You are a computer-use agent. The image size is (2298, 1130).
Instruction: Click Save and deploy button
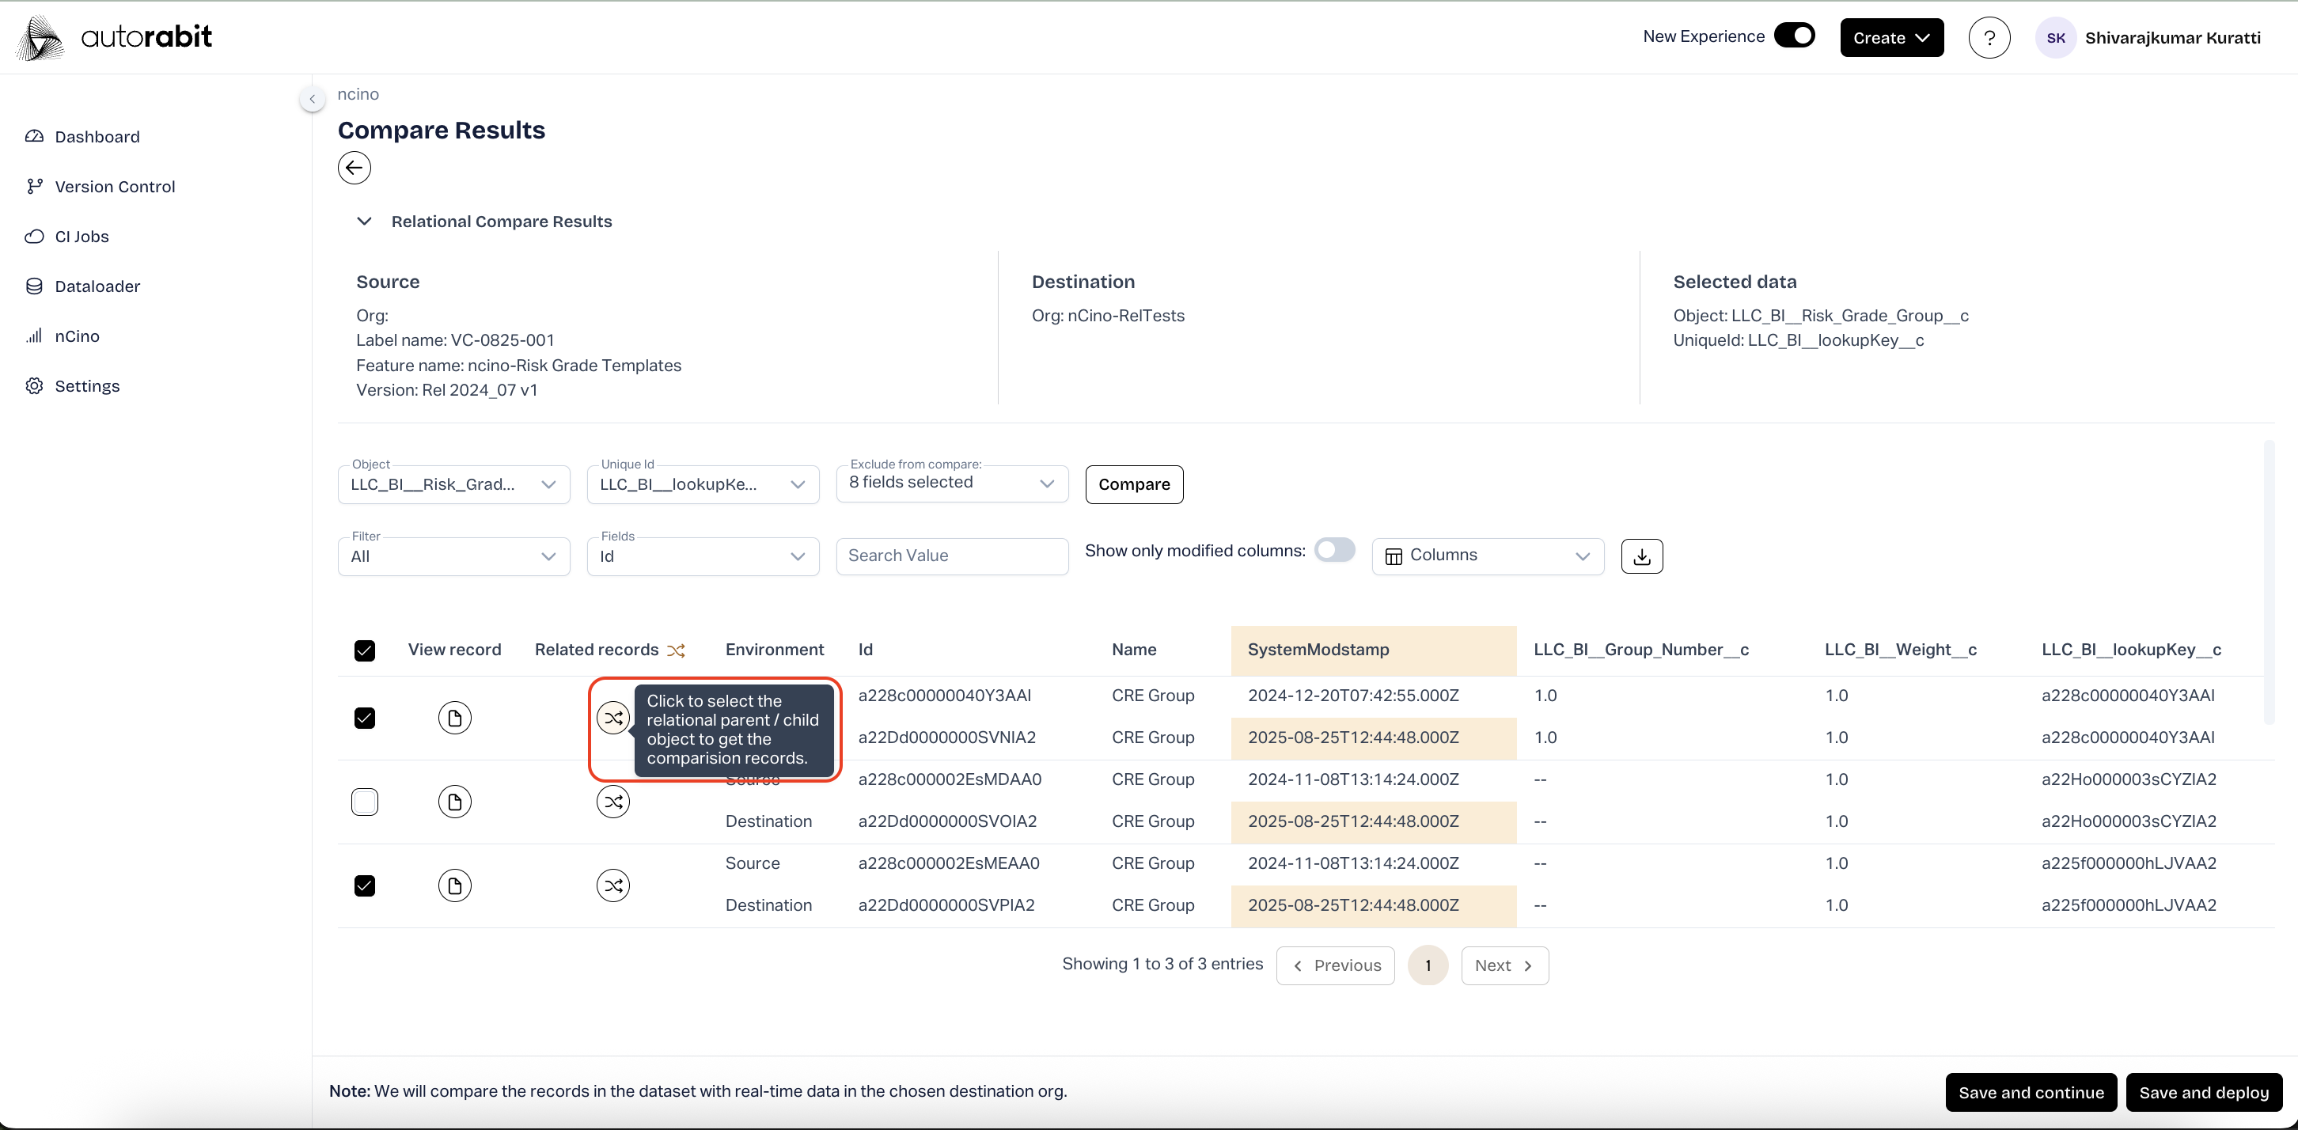tap(2202, 1092)
